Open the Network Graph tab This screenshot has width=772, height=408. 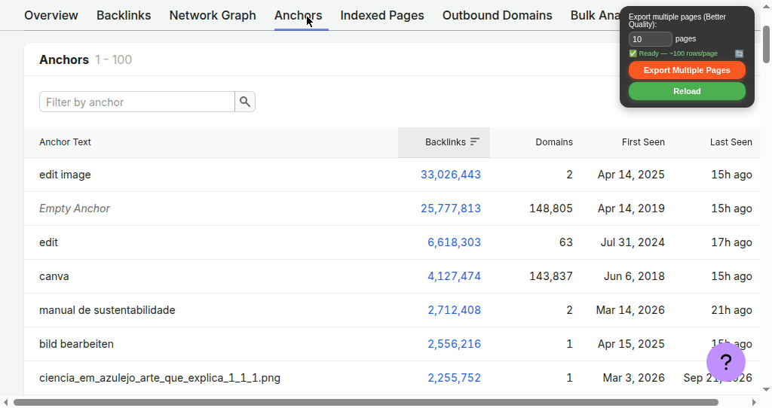pyautogui.click(x=213, y=15)
